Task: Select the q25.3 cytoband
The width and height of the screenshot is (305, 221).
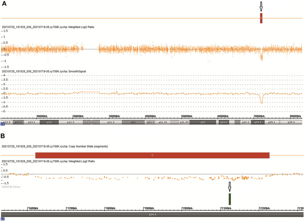Action: coord(291,122)
